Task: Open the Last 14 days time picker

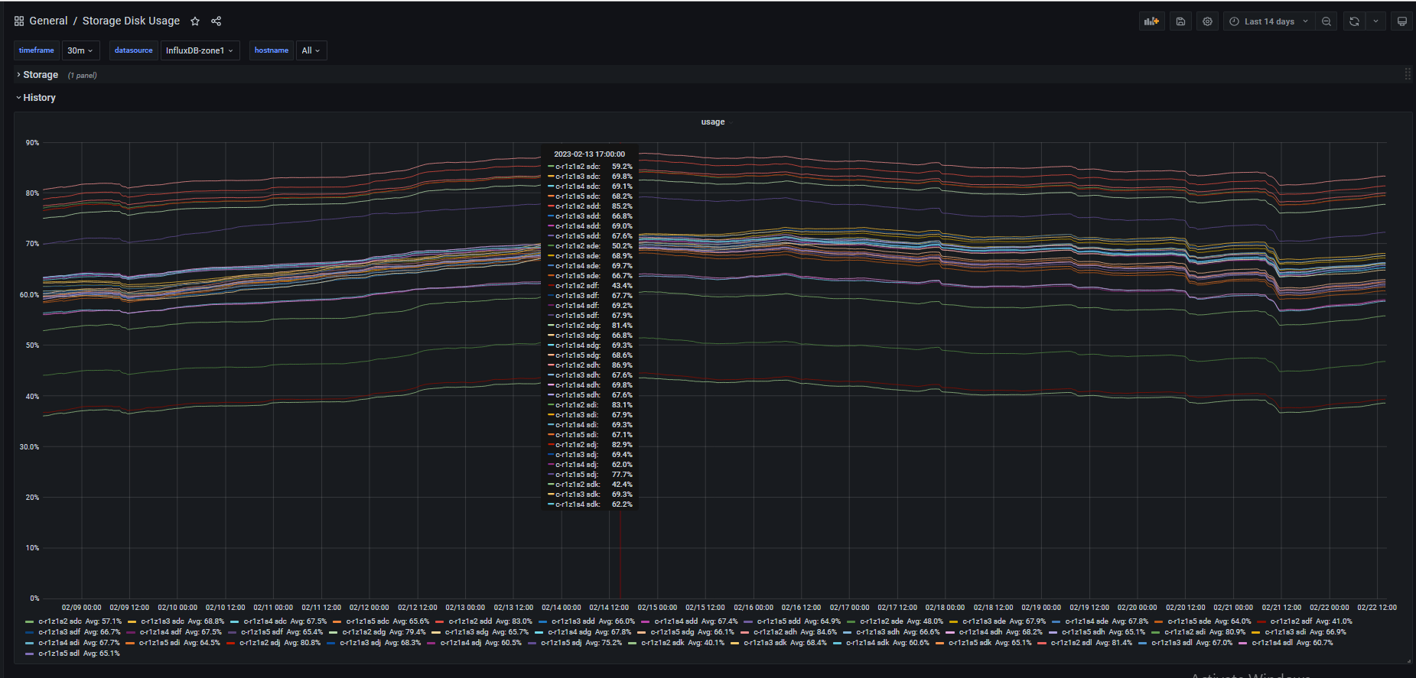Action: coord(1269,21)
